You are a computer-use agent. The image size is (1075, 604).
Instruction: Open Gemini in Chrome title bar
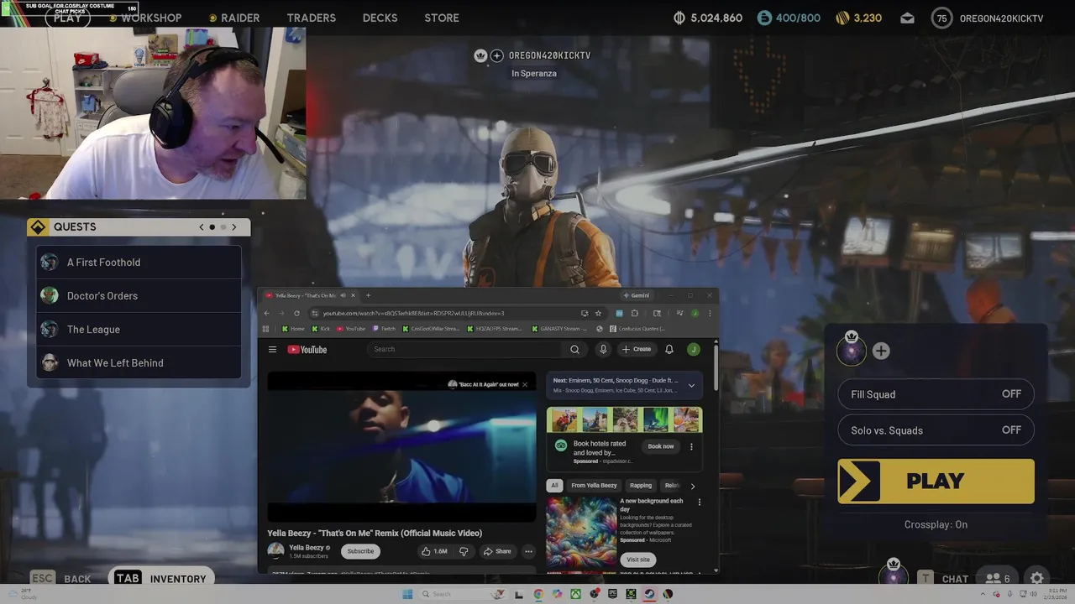coord(636,295)
